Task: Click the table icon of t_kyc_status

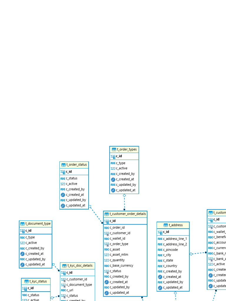Action: (x=26, y=281)
